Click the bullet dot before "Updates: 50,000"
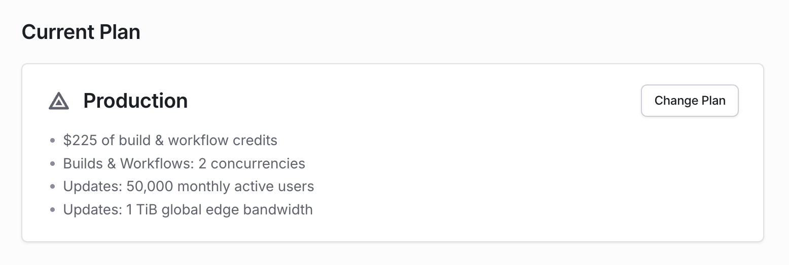Image resolution: width=789 pixels, height=265 pixels. click(53, 187)
